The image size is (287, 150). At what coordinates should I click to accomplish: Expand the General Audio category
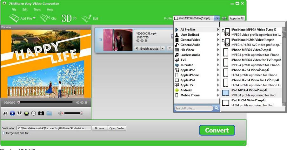(197, 45)
